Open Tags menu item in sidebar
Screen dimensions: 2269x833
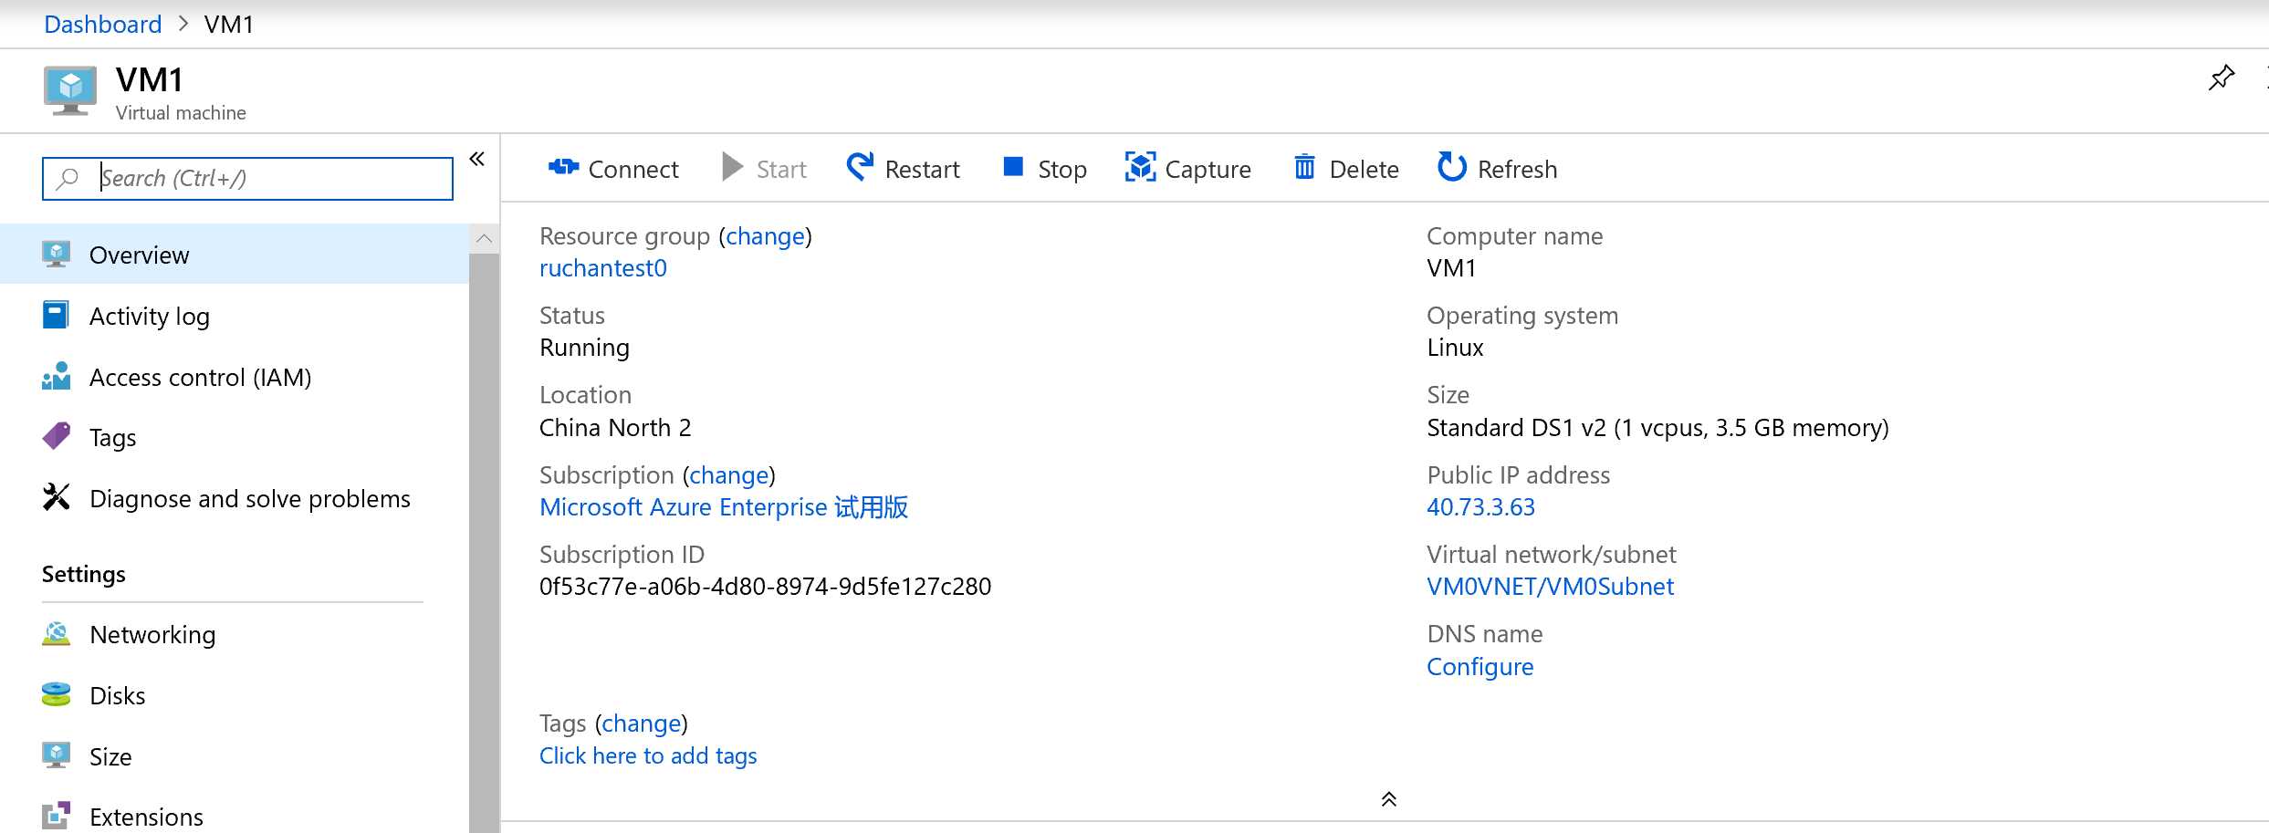coord(235,437)
